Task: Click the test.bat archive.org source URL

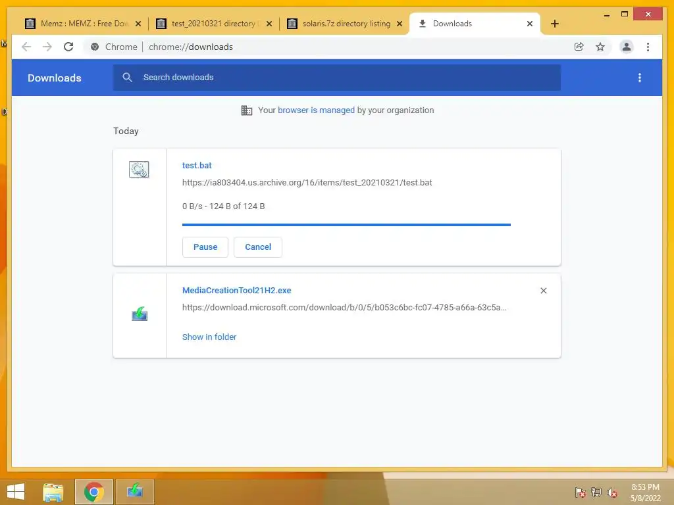Action: [307, 183]
